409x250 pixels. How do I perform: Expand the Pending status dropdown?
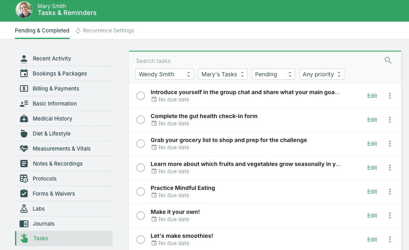[x=273, y=74]
